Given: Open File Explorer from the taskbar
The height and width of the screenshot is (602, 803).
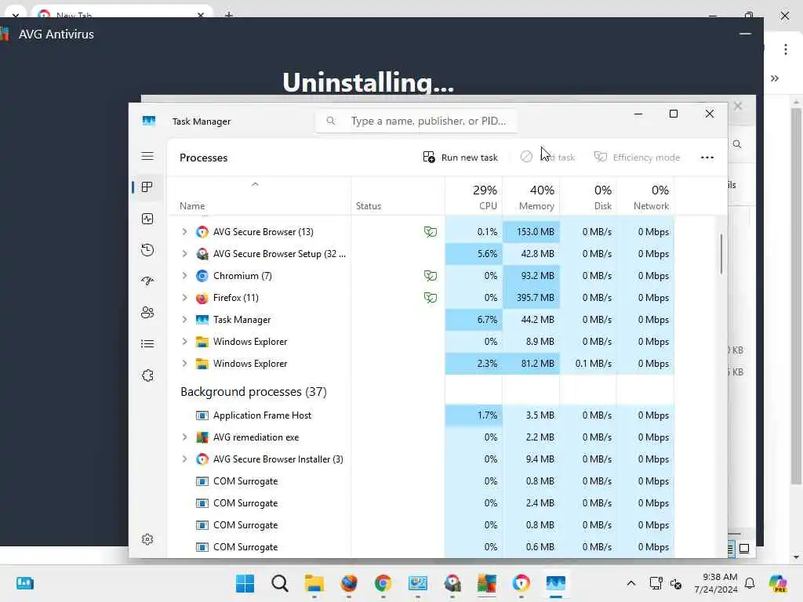Looking at the screenshot, I should click(314, 583).
